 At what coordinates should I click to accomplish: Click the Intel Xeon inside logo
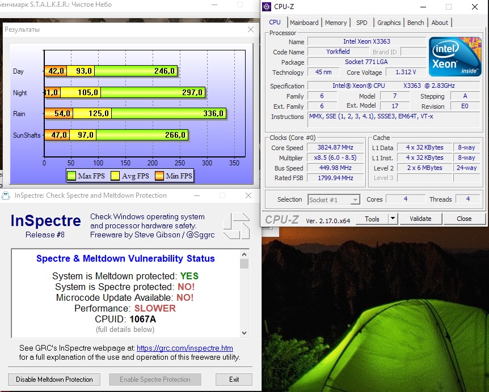point(455,57)
